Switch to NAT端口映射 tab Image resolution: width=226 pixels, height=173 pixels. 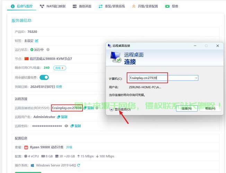click(x=52, y=6)
